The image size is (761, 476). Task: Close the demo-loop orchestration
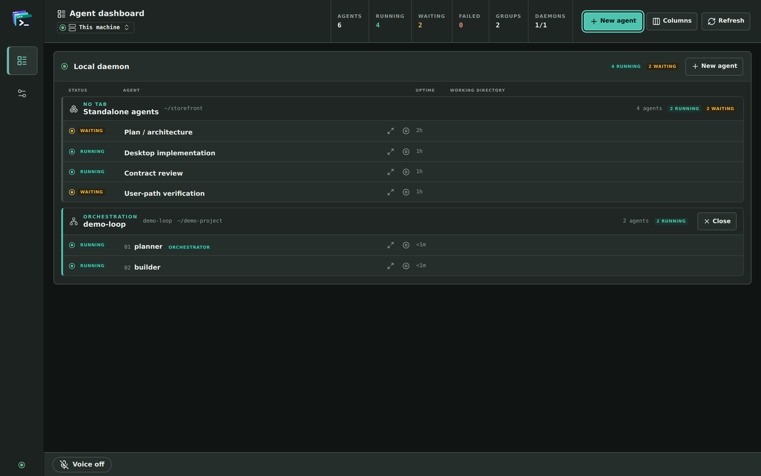click(717, 221)
